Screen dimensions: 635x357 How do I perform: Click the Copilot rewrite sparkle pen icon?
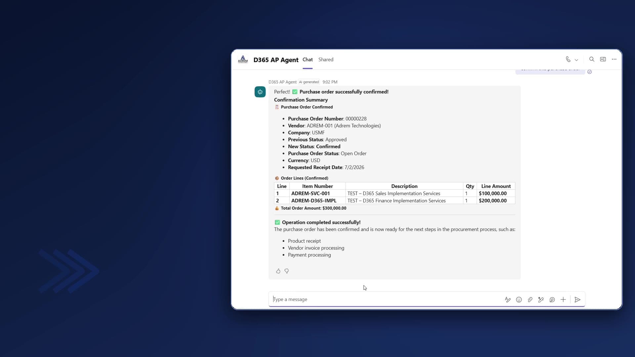541,300
